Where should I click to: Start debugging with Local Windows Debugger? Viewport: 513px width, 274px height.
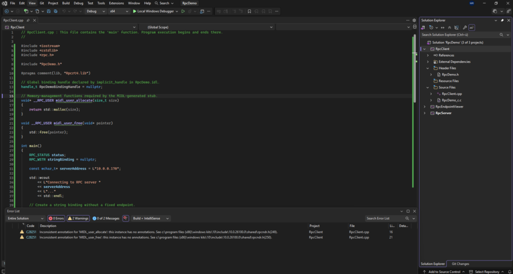click(x=153, y=11)
